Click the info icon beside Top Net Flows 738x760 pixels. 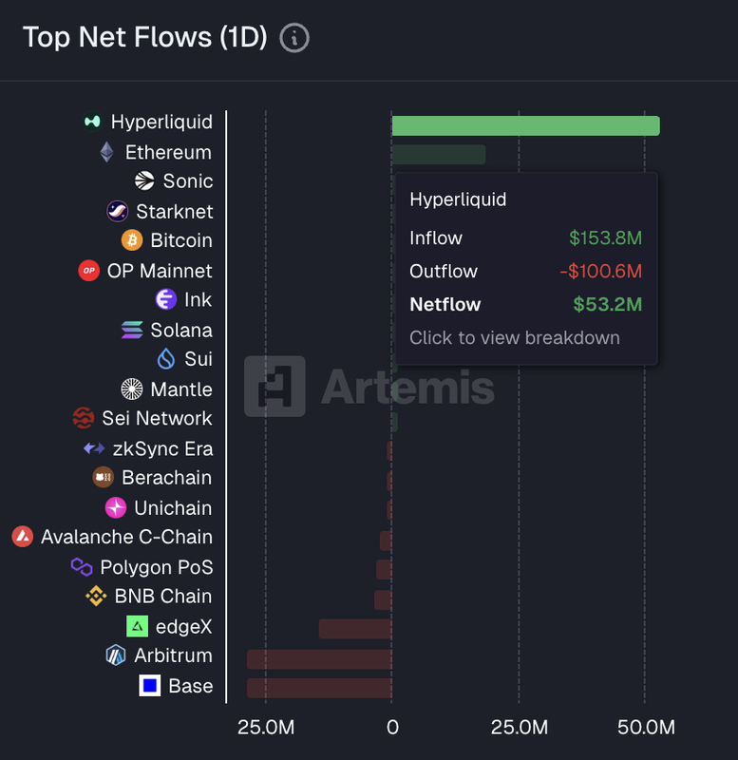pos(294,38)
